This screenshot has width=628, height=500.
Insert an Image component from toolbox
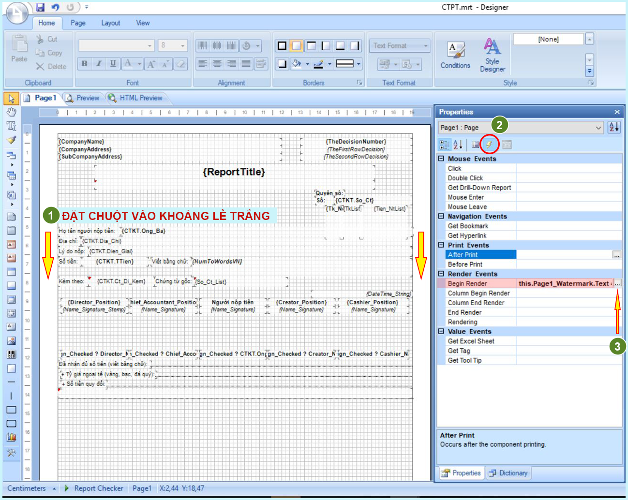[x=11, y=341]
